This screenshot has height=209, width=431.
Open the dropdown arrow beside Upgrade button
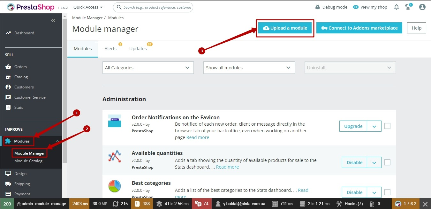pyautogui.click(x=374, y=126)
